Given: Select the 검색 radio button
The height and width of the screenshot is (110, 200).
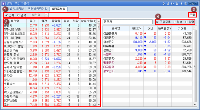Looking at the screenshot, I should (18, 15).
